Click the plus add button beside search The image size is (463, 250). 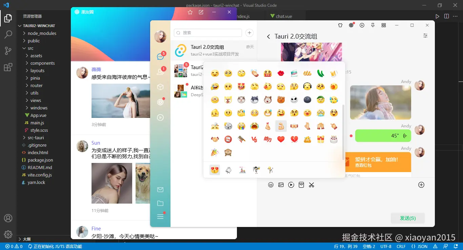249,33
